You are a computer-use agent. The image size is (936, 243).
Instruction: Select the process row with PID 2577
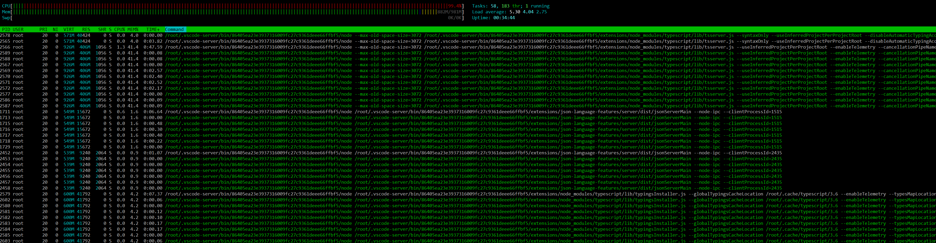[468, 94]
